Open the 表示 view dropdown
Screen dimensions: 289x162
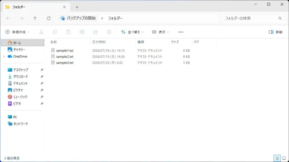(x=160, y=32)
